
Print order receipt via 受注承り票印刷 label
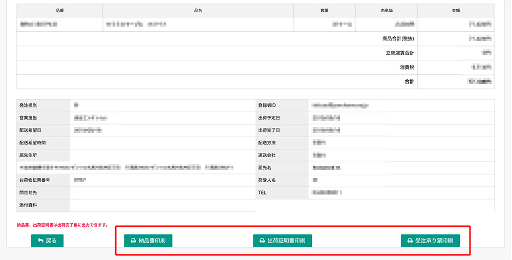(434, 241)
